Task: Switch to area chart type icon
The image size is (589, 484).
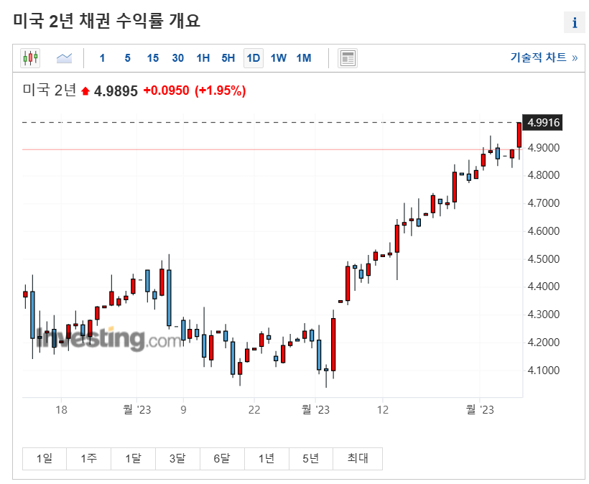Action: (x=64, y=58)
